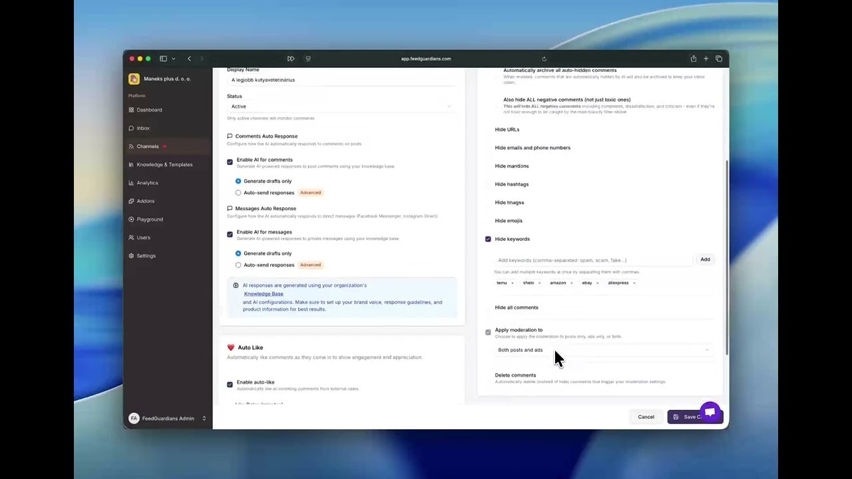Remove the temu keyword tag
The width and height of the screenshot is (852, 479).
tap(513, 283)
